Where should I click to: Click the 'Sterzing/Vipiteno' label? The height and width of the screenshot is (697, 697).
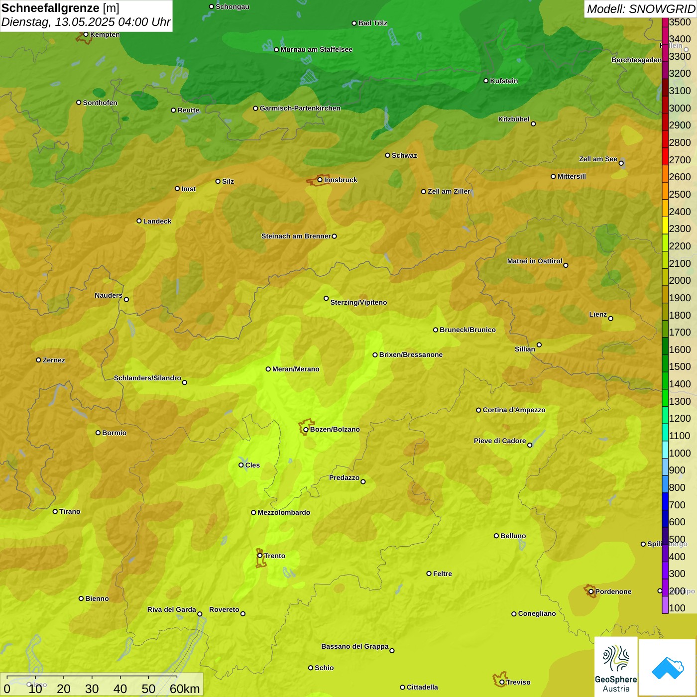358,302
